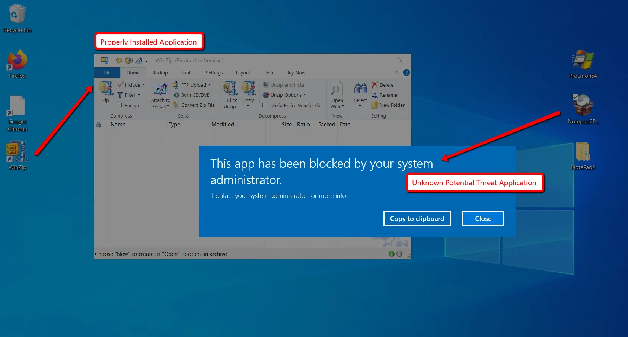Close the blocked app dialog with the Close button

(483, 218)
